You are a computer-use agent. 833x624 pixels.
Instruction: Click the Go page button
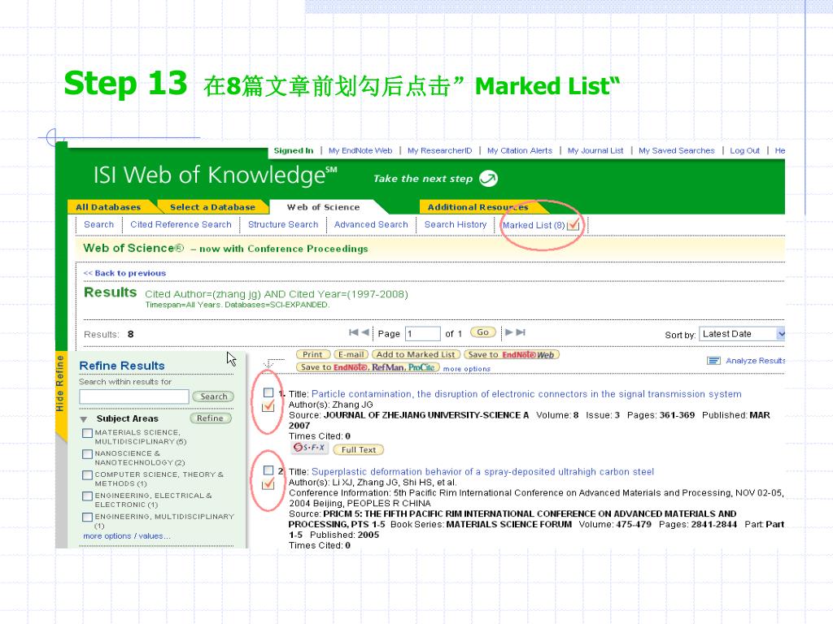click(x=483, y=332)
